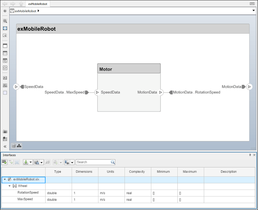
Task: Click the Dimensions column header
Action: (85, 172)
